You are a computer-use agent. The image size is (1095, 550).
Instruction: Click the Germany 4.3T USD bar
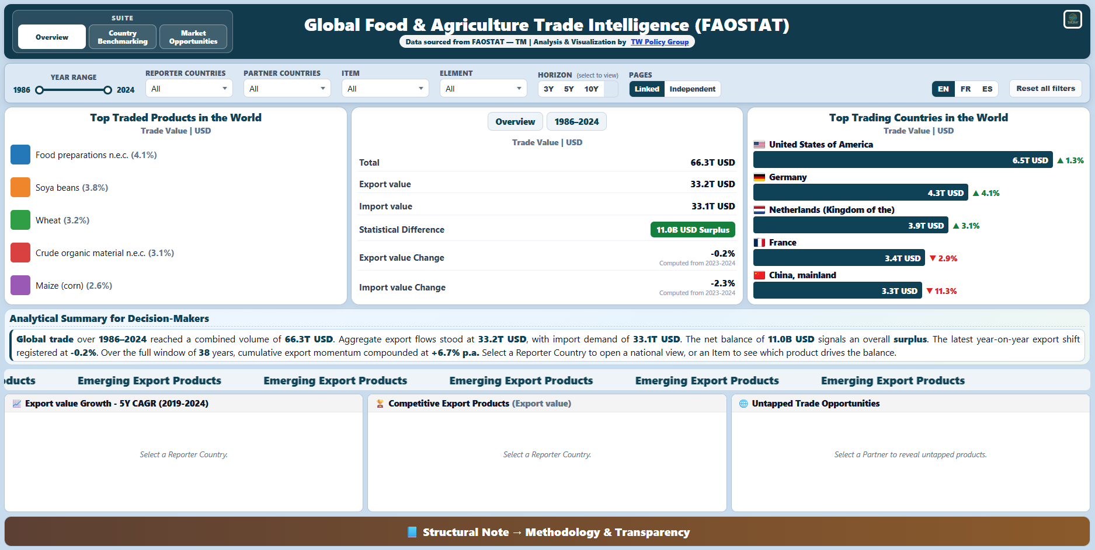click(x=861, y=193)
